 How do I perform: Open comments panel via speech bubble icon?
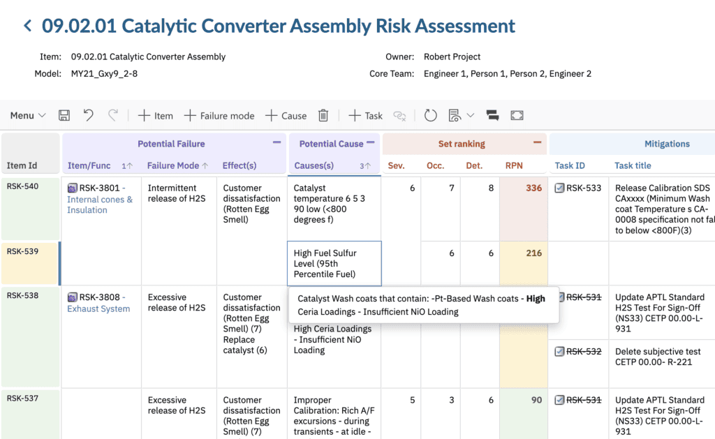[492, 115]
